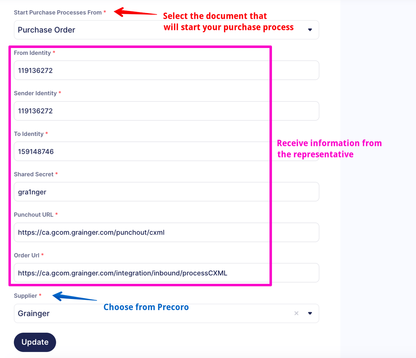The image size is (416, 358).
Task: Click the Sender Identity label
Action: pyautogui.click(x=35, y=93)
